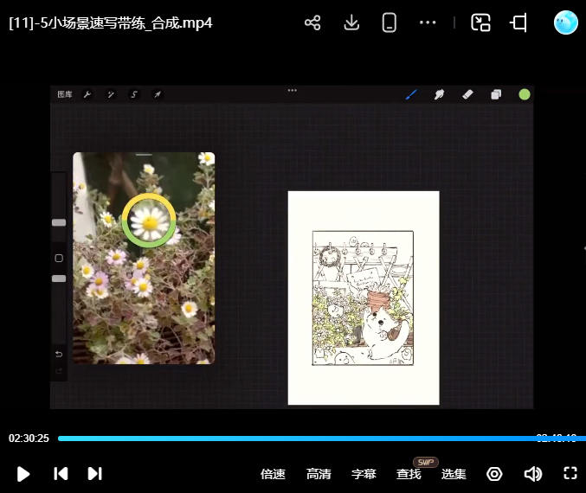The image size is (586, 493).
Task: Toggle 字幕 subtitles
Action: [364, 474]
